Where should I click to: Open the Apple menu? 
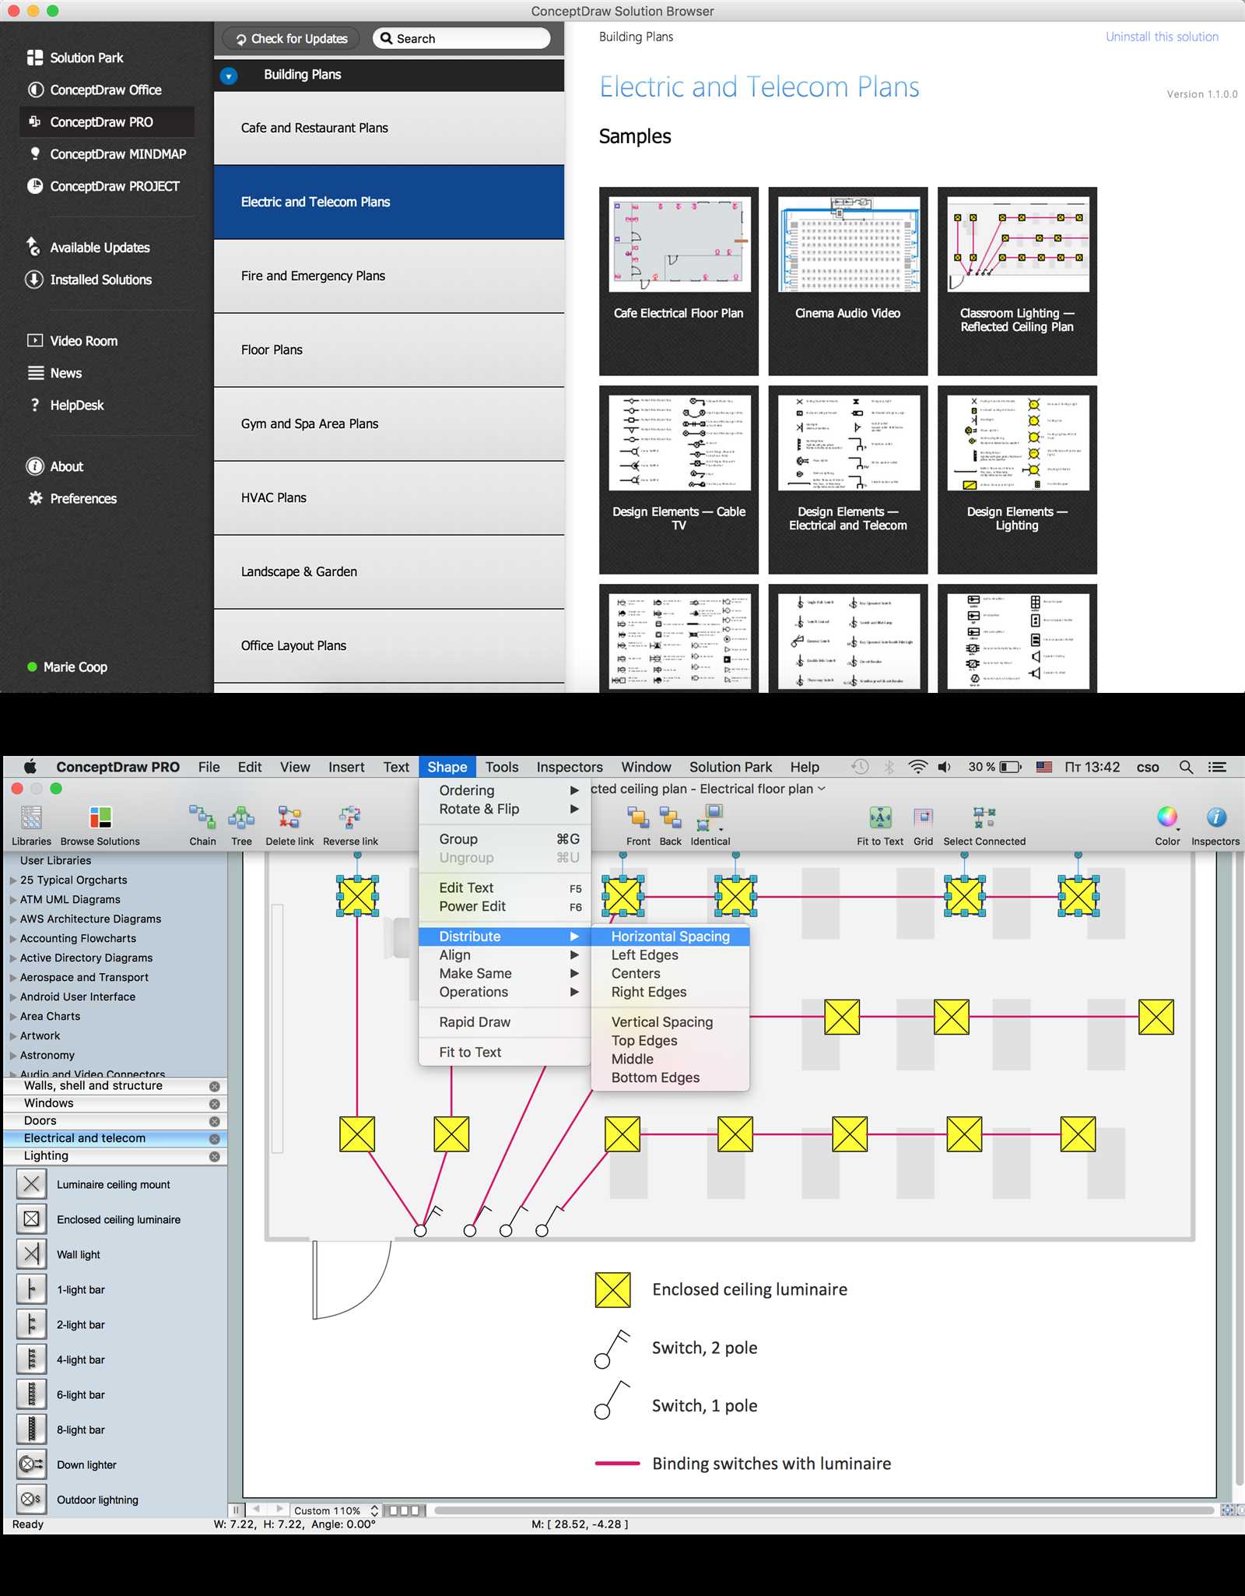click(30, 767)
